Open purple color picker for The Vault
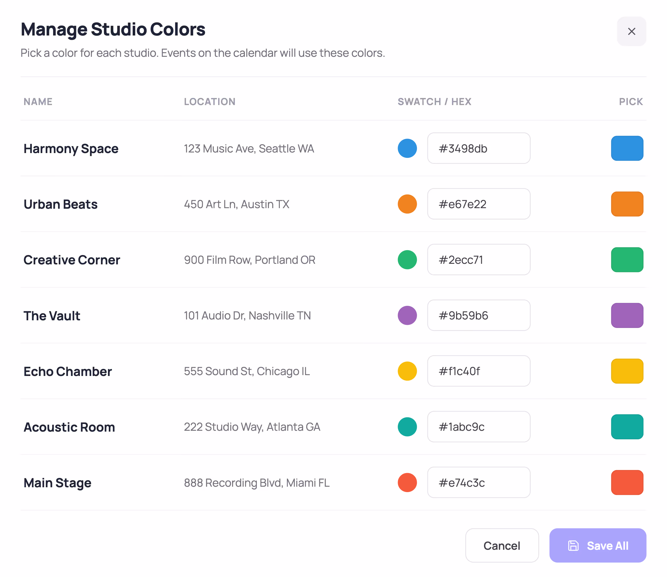Viewport: 667px width, 577px height. (627, 315)
